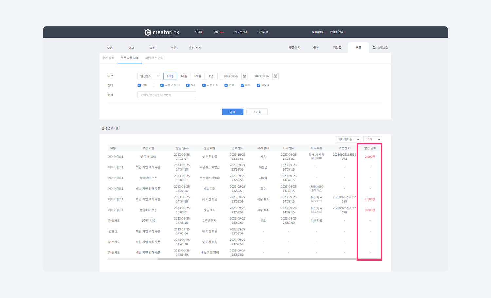Image resolution: width=491 pixels, height=298 pixels.
Task: Open the 회원 쿠폰 관리 tab
Action: coord(154,58)
